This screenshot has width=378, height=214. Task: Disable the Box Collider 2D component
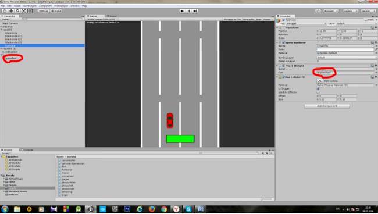click(284, 77)
